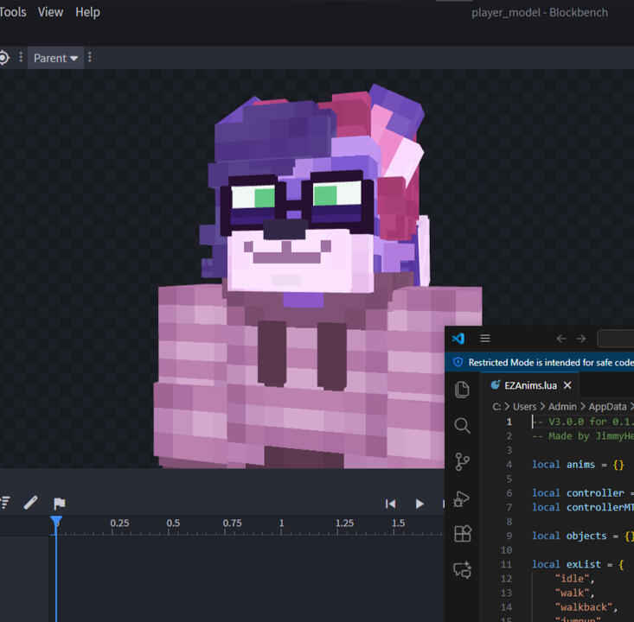Click the 'local controllerMT' code line
This screenshot has height=622, width=634.
click(583, 507)
